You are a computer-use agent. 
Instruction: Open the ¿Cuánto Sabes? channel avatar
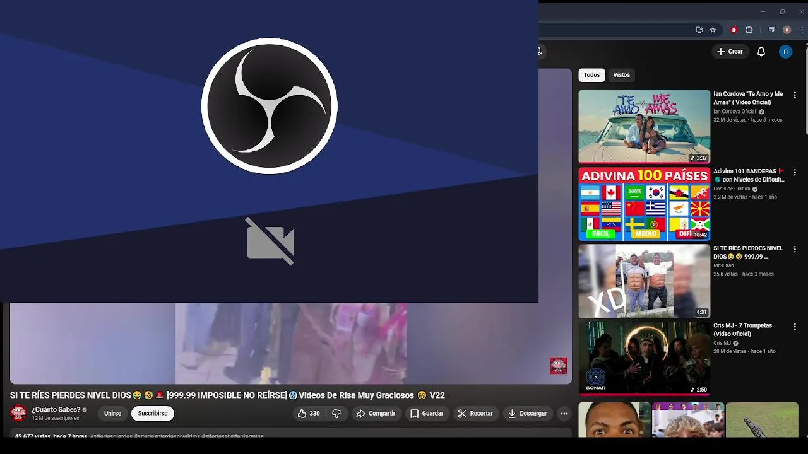(x=19, y=414)
